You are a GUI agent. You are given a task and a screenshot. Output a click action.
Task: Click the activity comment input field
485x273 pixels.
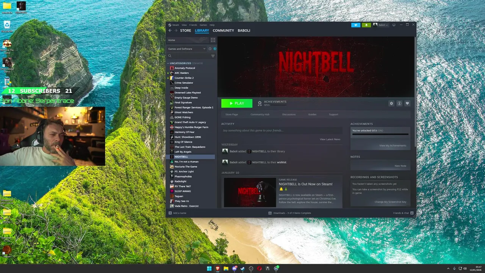click(x=282, y=130)
